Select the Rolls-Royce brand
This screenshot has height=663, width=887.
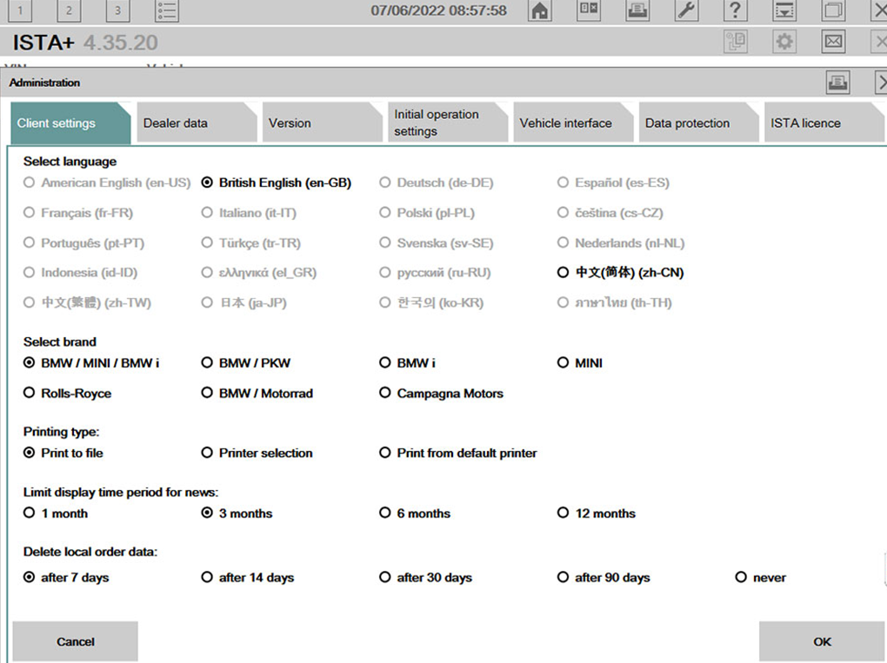pos(67,394)
